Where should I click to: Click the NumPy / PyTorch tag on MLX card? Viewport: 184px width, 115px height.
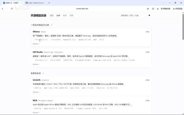(86, 109)
